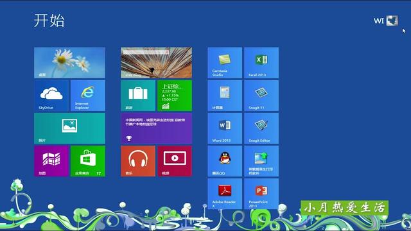
Task: Launch the QQ penguin tile
Action: [225, 161]
